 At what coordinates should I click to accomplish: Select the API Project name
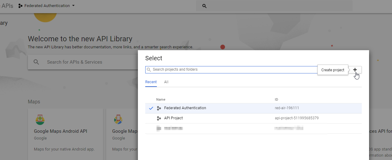pos(173,118)
